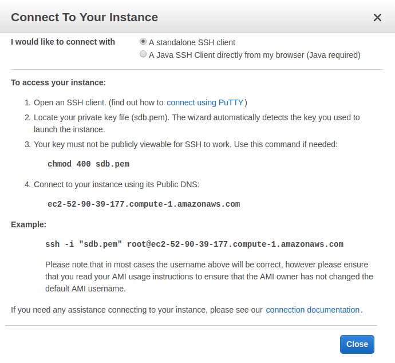Click the chmod 400 sdb.pem command

click(88, 164)
